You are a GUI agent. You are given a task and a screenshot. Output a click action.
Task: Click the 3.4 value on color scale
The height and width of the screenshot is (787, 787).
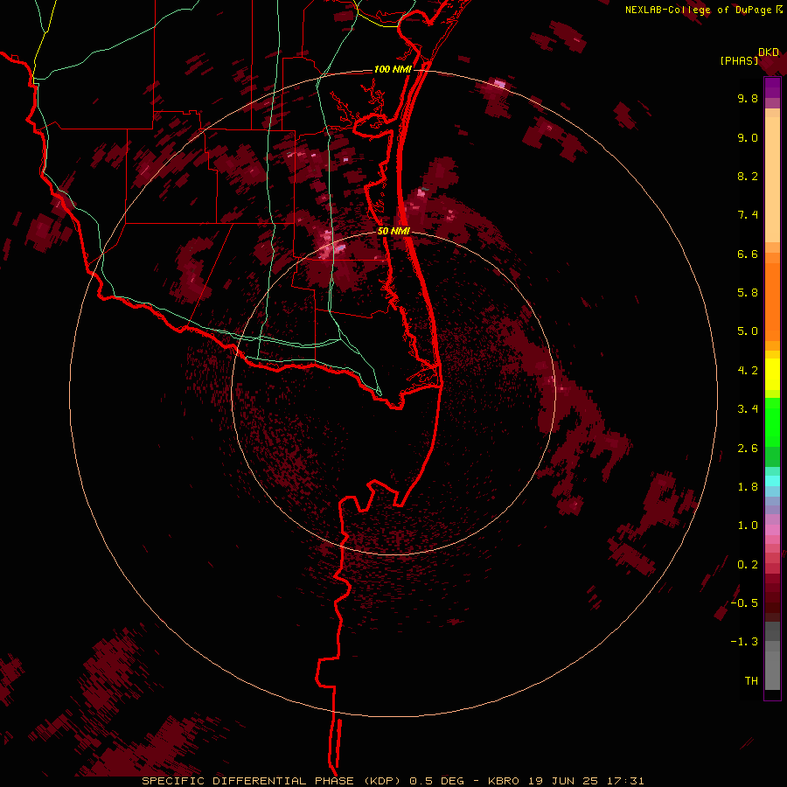tap(748, 409)
